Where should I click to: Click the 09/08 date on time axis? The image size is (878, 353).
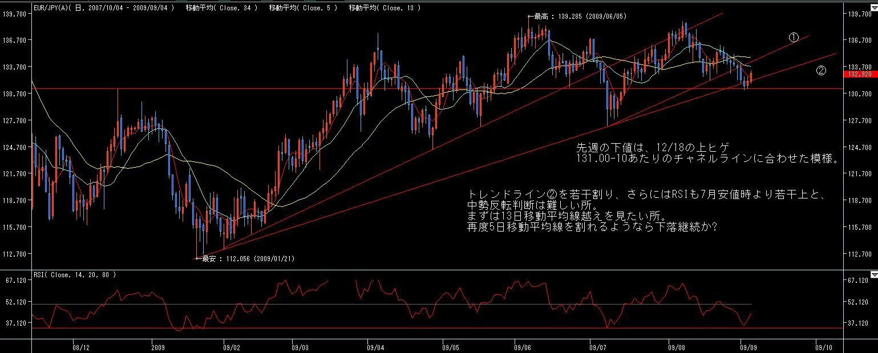(676, 346)
